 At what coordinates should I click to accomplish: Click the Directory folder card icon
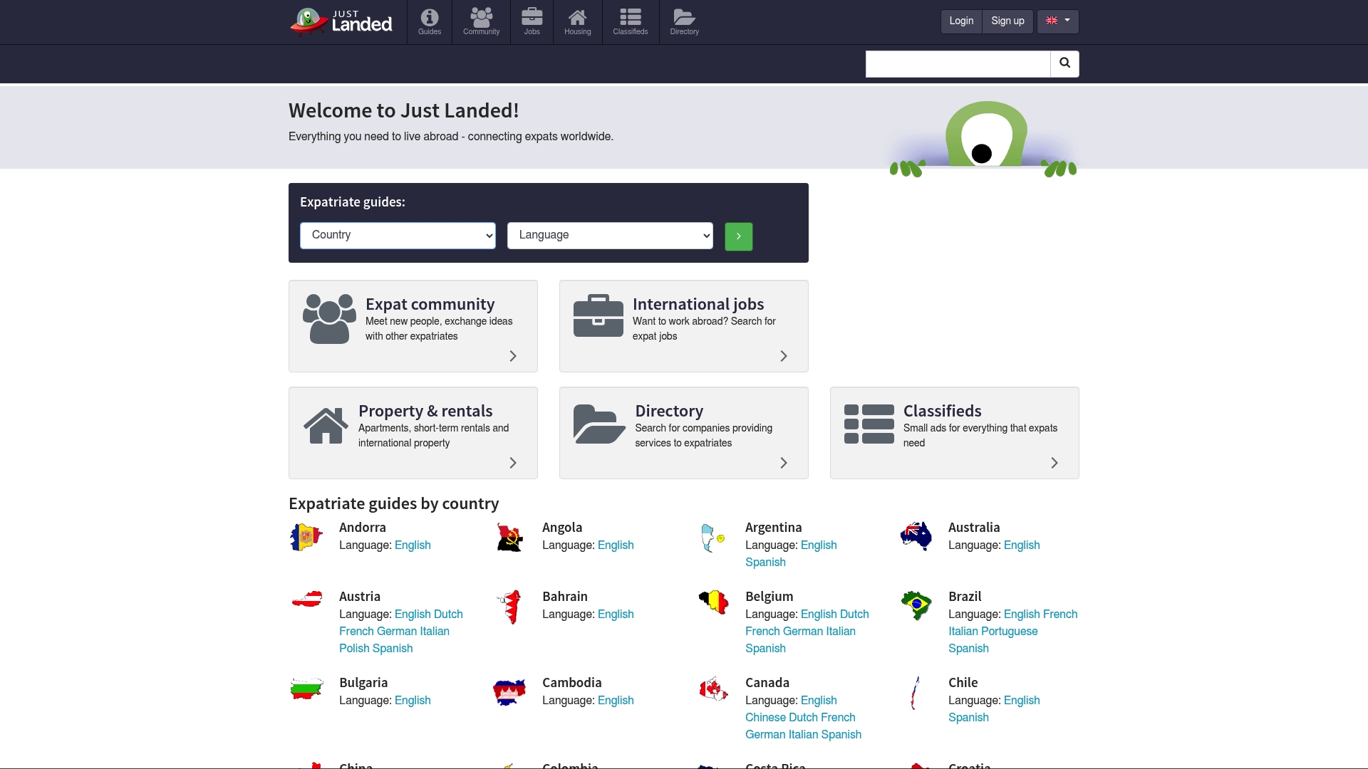[x=599, y=424]
